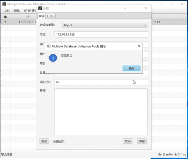
Task: Open the 文件 menu in the main window
Action: pyautogui.click(x=7, y=10)
